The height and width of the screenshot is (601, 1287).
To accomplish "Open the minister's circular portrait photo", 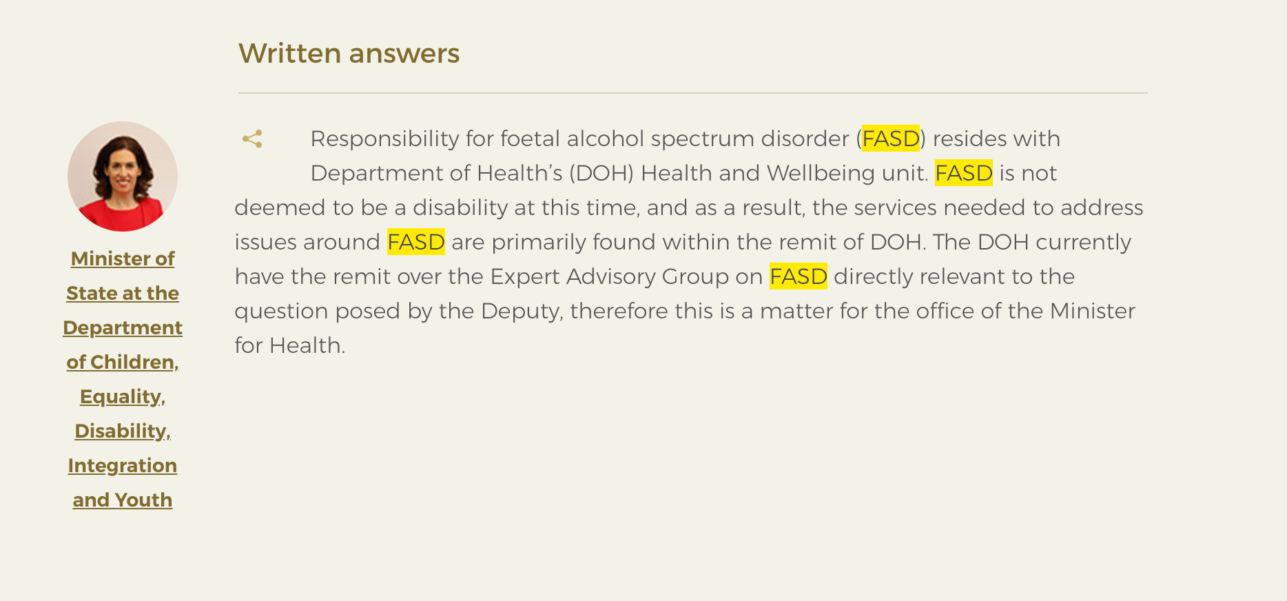I will point(123,176).
